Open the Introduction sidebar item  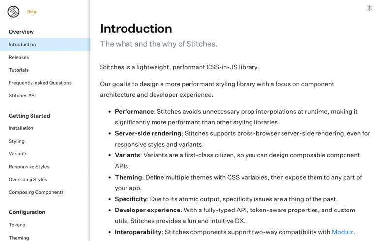tap(44, 45)
